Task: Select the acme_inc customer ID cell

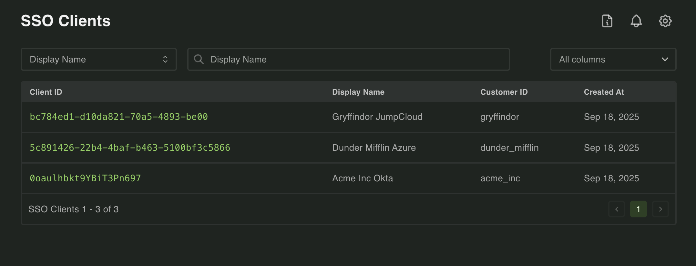Action: (x=500, y=178)
